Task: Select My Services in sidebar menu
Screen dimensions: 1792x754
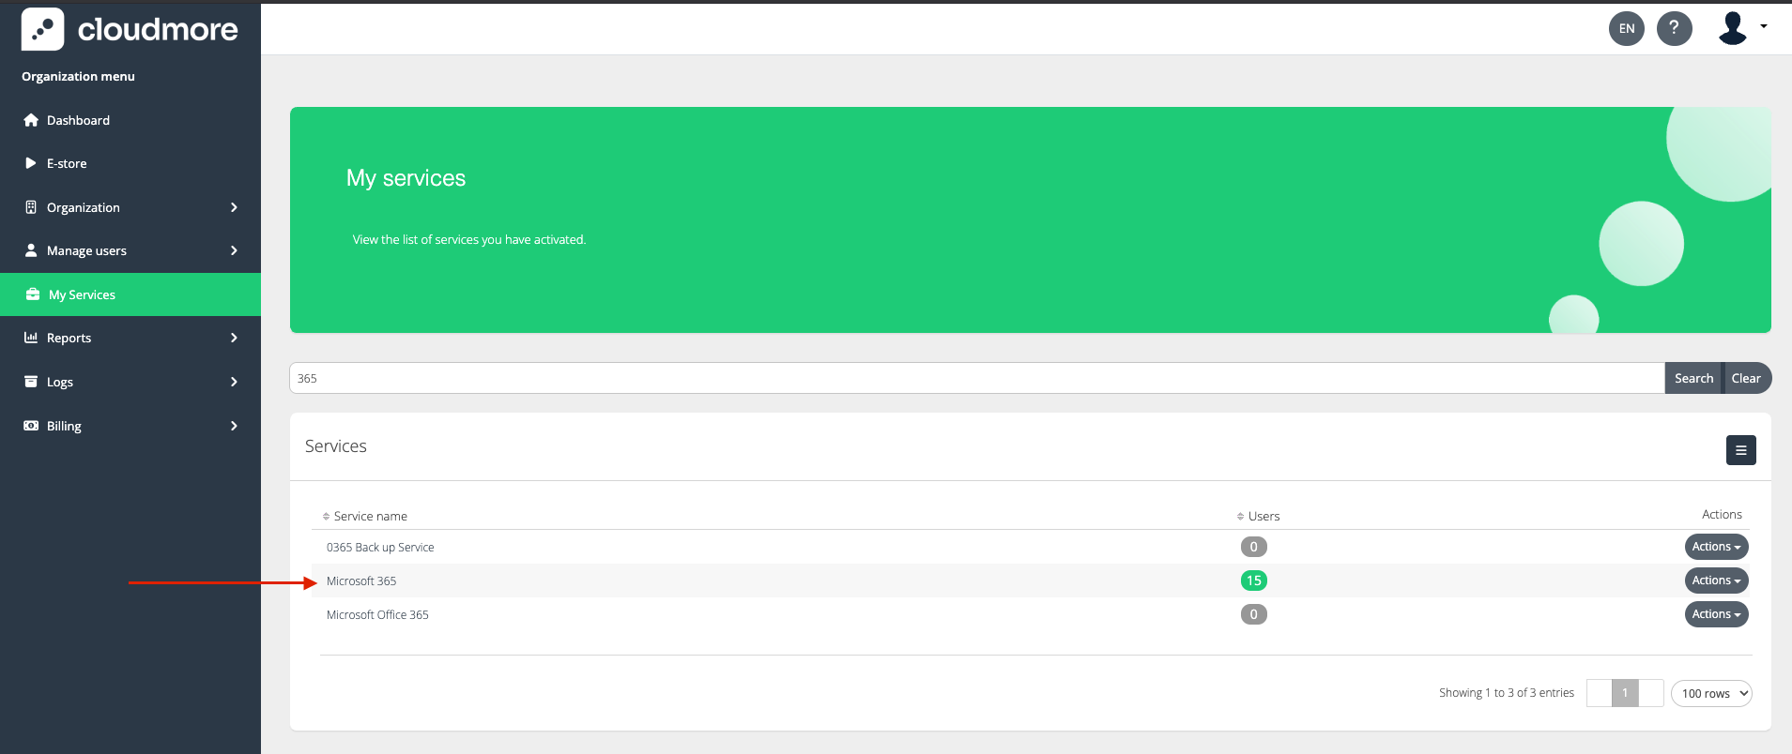Action: [x=83, y=294]
